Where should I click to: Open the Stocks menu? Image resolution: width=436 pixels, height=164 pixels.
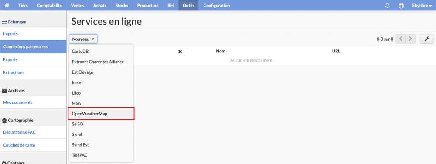[122, 5]
